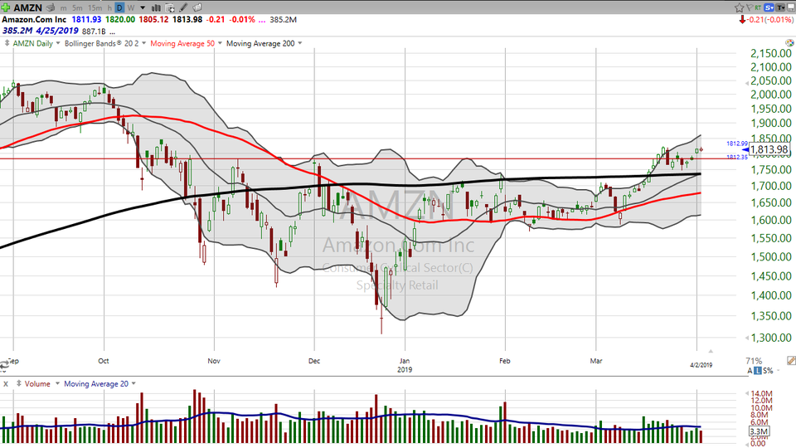
Task: Click the 71% zoom indicator
Action: click(x=754, y=361)
